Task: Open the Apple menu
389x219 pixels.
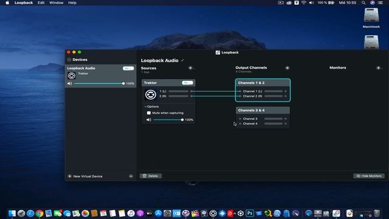Action: 7,2
